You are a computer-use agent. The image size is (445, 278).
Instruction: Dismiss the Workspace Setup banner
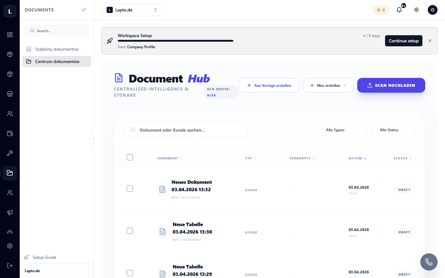coord(430,41)
